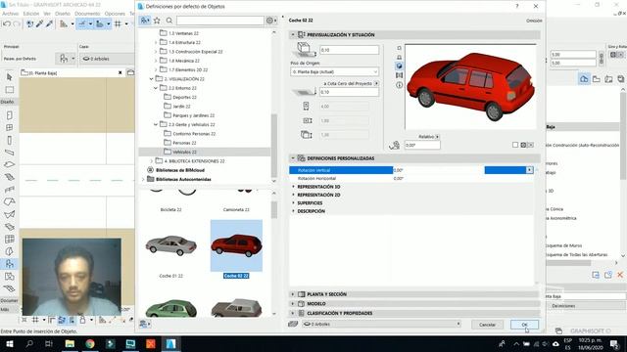Expand Modelo panel

tap(293, 304)
